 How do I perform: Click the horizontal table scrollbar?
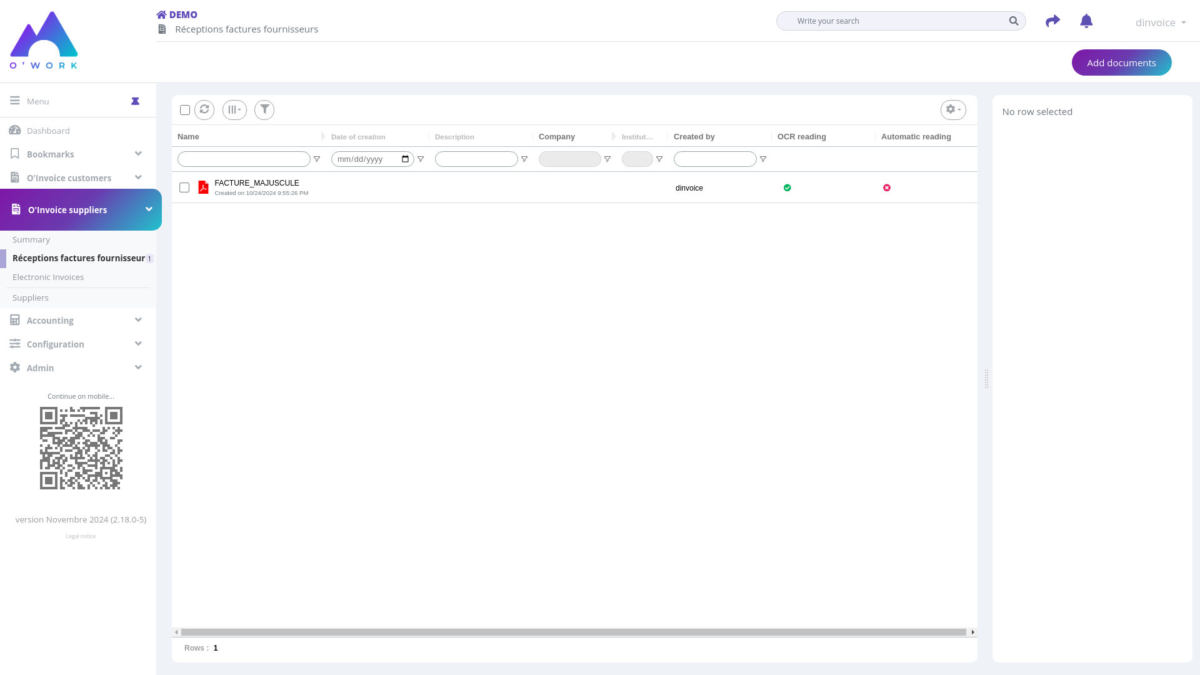573,632
